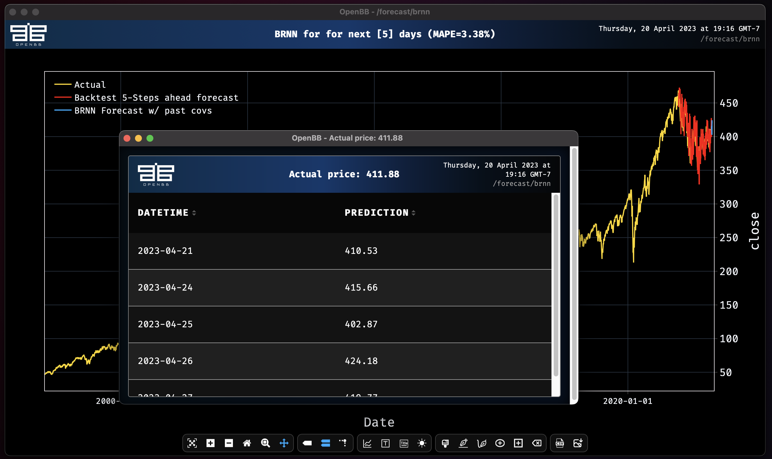This screenshot has height=459, width=772.
Task: Click the 2023-04-25 date cell
Action: [165, 324]
